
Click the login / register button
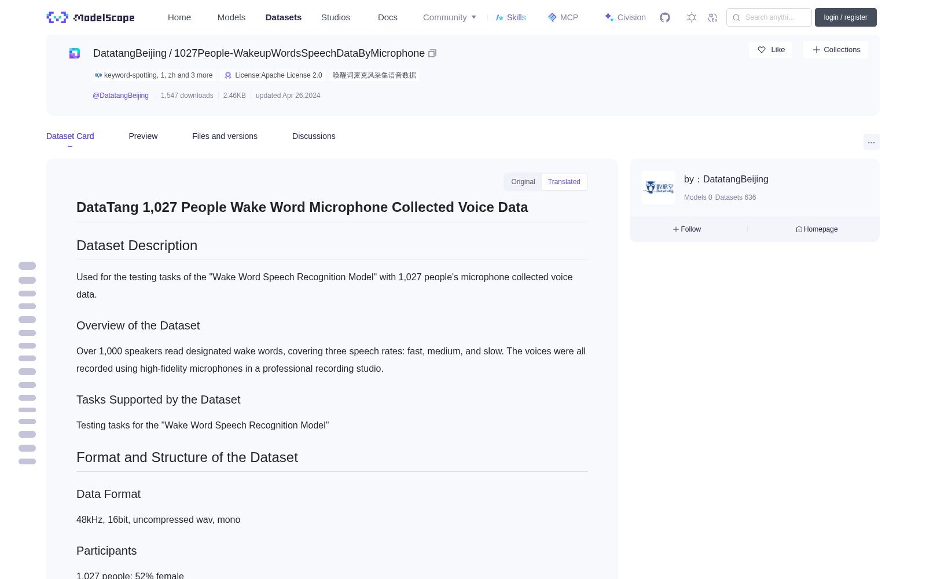846,17
